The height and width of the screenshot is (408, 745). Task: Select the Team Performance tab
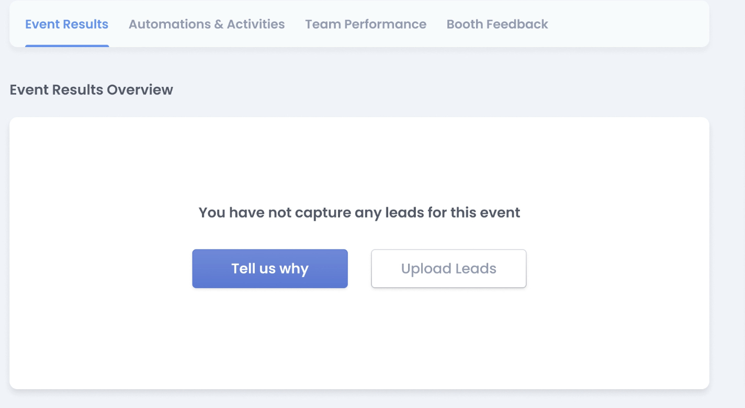coord(366,24)
